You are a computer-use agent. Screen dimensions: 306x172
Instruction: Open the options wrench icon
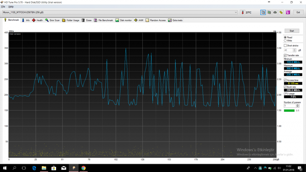click(281, 12)
